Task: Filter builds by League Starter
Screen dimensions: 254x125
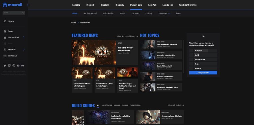Action: pos(106,106)
